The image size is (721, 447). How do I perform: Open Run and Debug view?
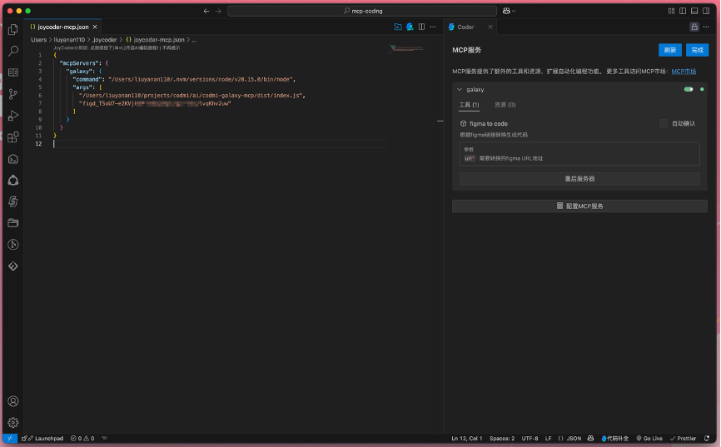pos(12,116)
